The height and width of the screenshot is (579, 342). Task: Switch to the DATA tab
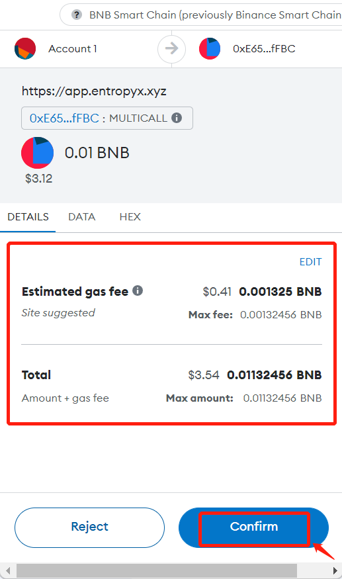(81, 217)
